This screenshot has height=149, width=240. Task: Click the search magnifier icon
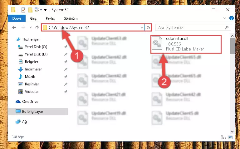click(227, 27)
